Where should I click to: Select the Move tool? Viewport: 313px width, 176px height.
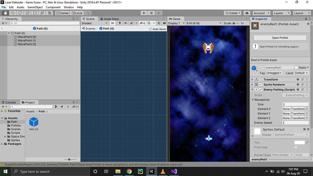pyautogui.click(x=13, y=13)
